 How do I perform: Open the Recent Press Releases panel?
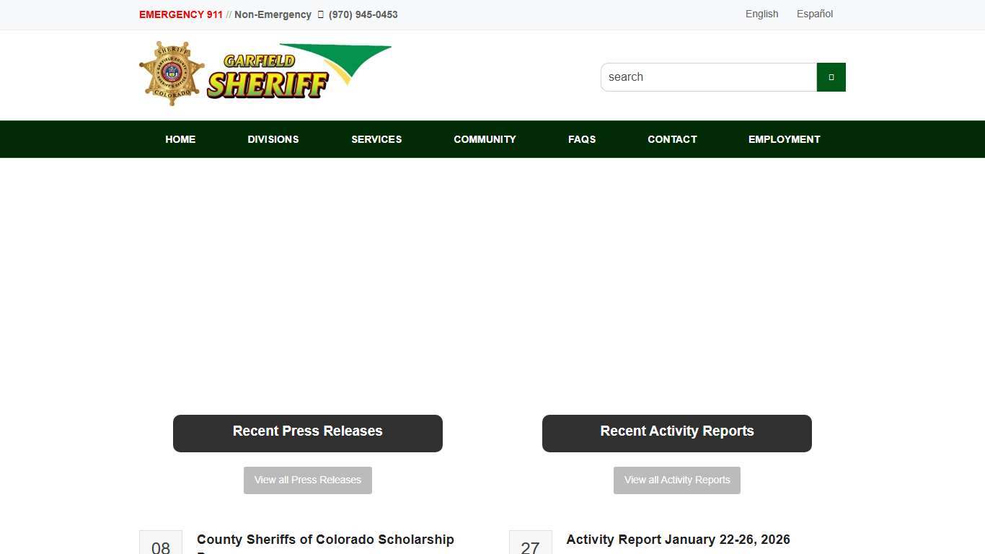tap(307, 433)
